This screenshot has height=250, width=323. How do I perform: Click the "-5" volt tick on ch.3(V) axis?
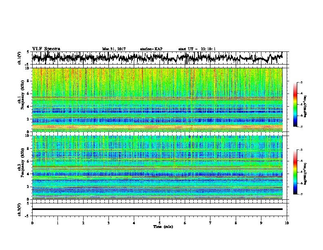[x=27, y=216]
